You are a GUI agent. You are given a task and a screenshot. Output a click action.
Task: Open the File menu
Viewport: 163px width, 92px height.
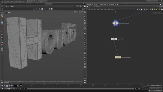point(2,1)
